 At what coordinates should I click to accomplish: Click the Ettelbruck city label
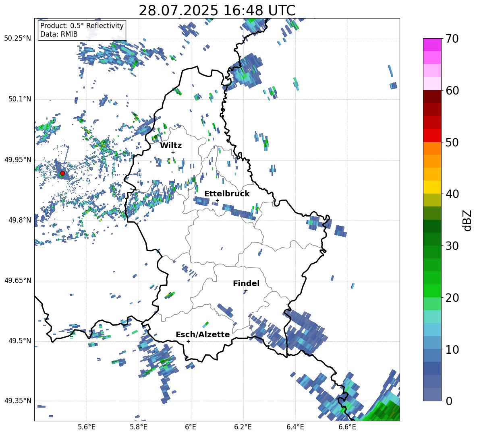click(227, 194)
